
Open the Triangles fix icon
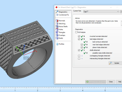tap(57, 32)
